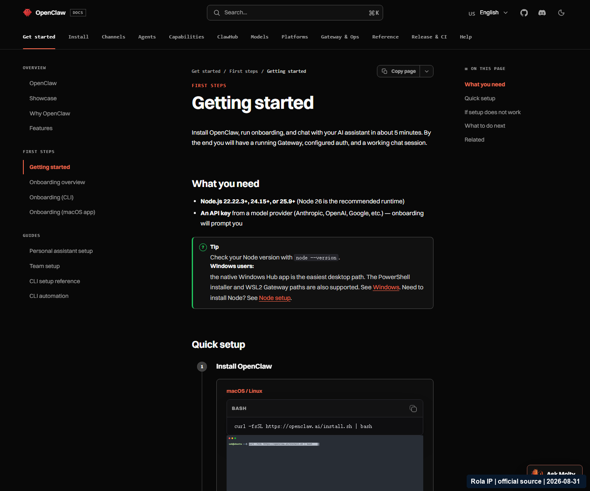Open Personal assistant setup guide
Image resolution: width=590 pixels, height=491 pixels.
click(x=61, y=251)
